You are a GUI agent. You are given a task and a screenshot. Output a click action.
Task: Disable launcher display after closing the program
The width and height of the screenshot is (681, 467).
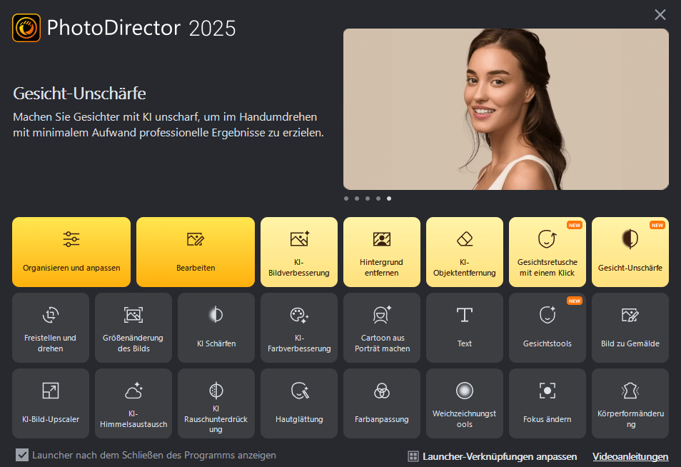(22, 455)
